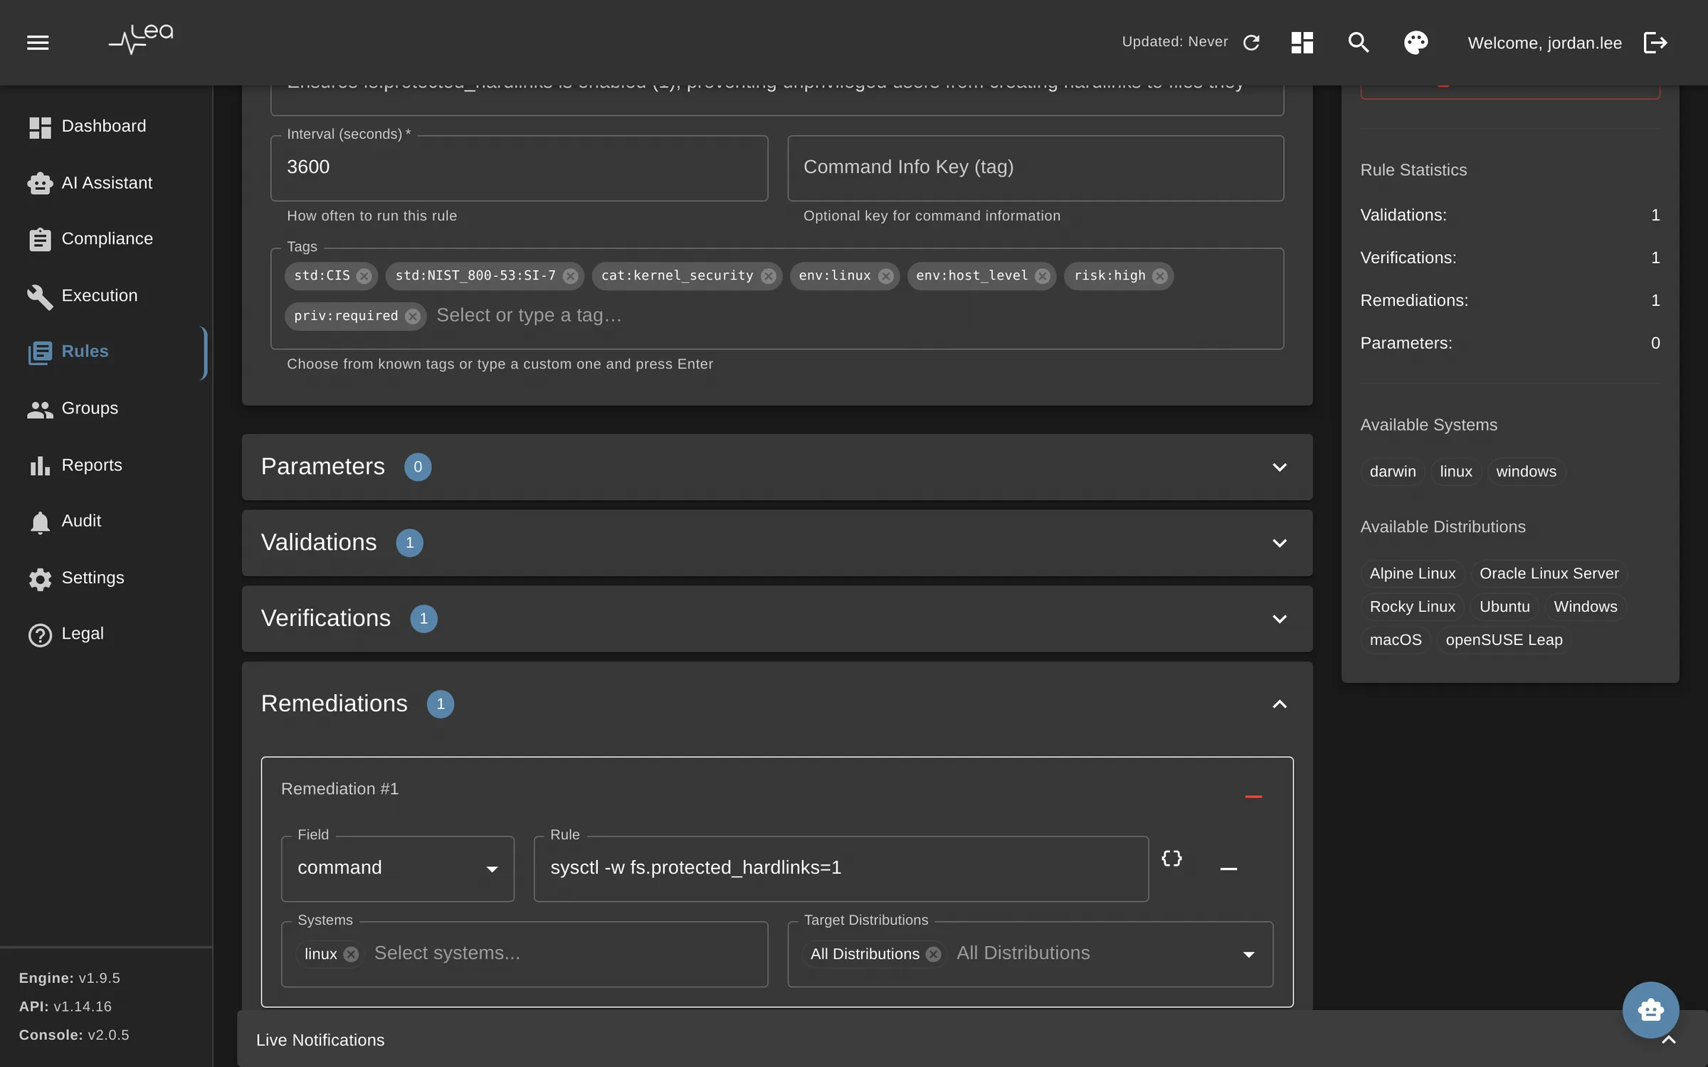Remove the env:linux tag
Viewport: 1708px width, 1067px height.
coord(885,276)
